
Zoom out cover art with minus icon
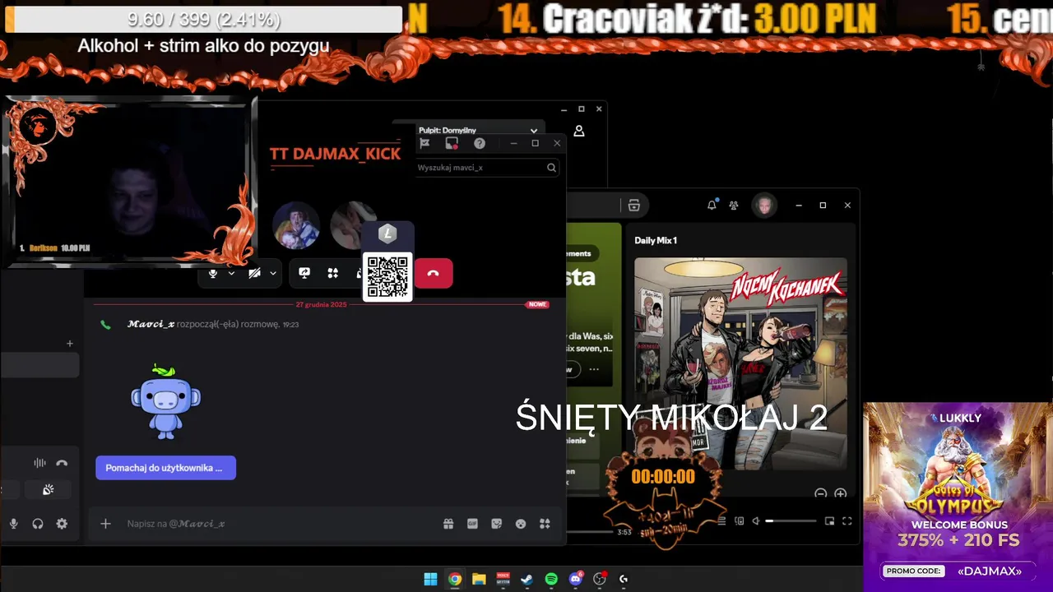pyautogui.click(x=820, y=493)
